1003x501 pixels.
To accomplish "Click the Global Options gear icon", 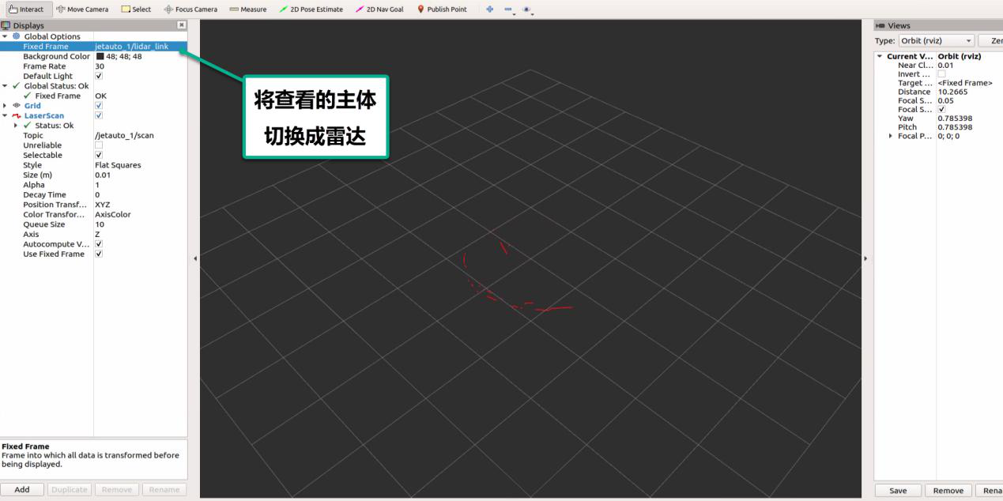I will pyautogui.click(x=17, y=36).
